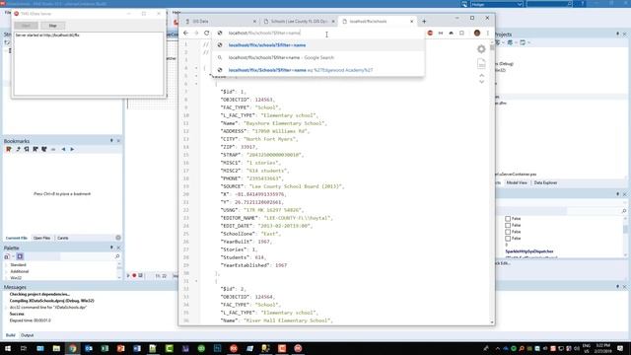Click Start in the XData Server window

click(x=27, y=26)
